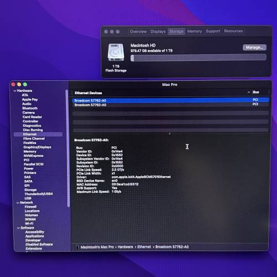
Task: Open Fibre Channel in the sidebar
Action: coord(34,138)
